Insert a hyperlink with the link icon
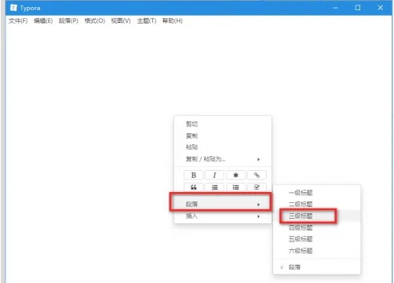This screenshot has width=394, height=283. (257, 175)
